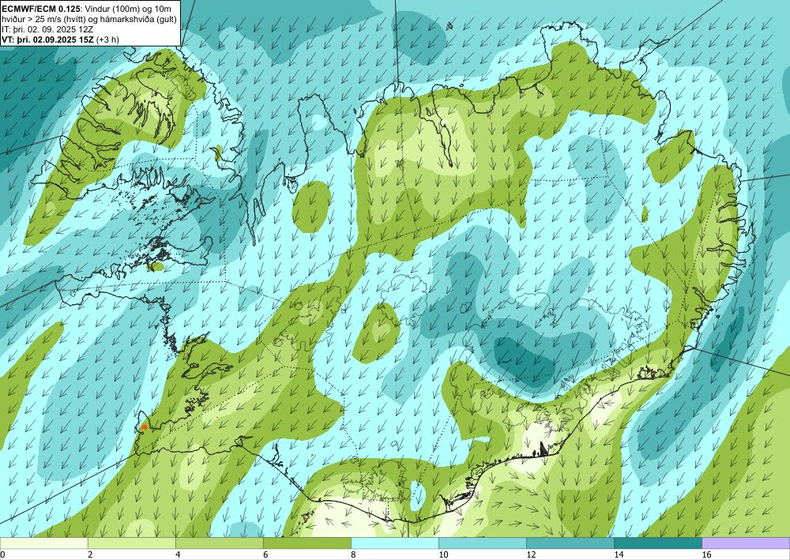
Task: Click the legend value label "0"
Action: pos(2,554)
